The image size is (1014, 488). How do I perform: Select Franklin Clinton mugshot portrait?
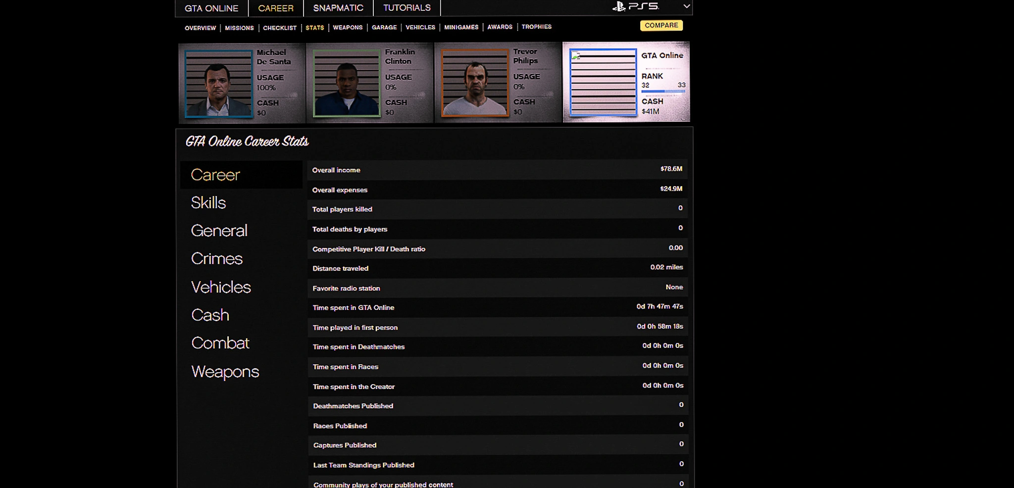click(347, 83)
